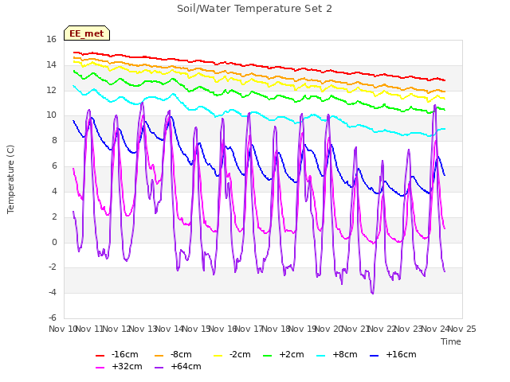Screen dimensions: 510x382
Task: Click the -6 y-axis tick label
Action: click(53, 318)
